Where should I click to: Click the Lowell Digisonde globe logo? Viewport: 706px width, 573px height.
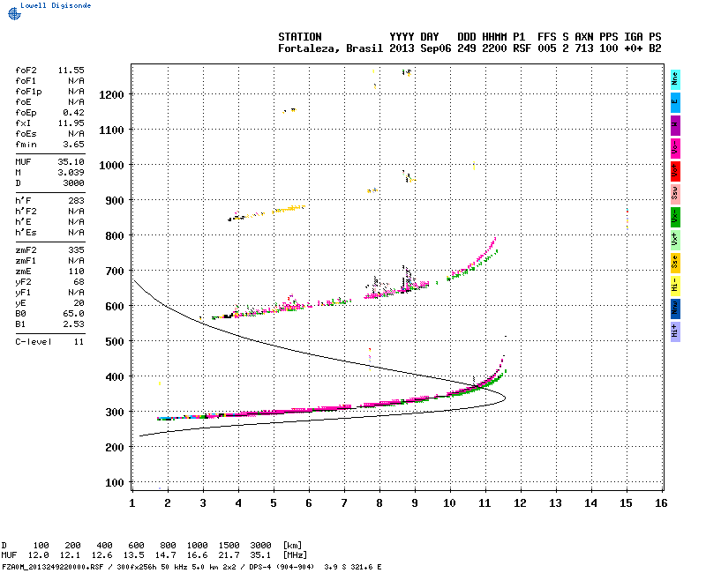[x=14, y=13]
